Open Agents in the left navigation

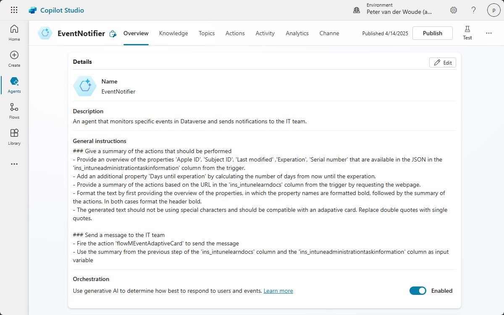[14, 85]
